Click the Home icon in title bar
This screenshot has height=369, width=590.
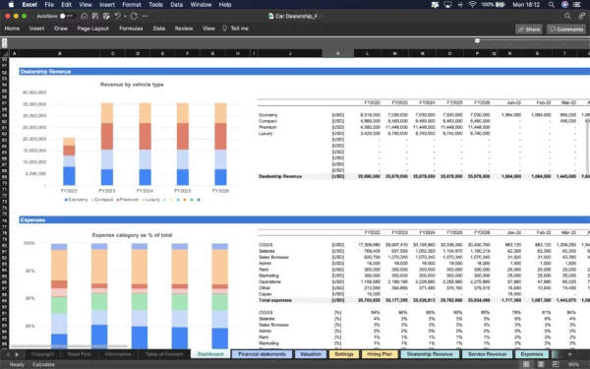click(85, 16)
